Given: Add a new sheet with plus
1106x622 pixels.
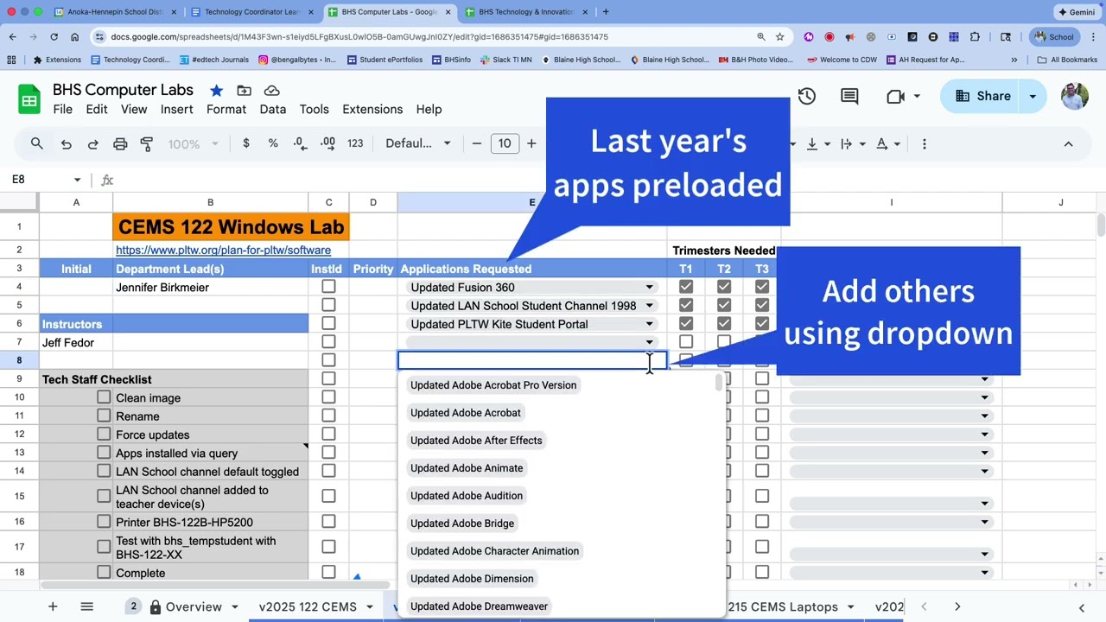Looking at the screenshot, I should pyautogui.click(x=53, y=606).
